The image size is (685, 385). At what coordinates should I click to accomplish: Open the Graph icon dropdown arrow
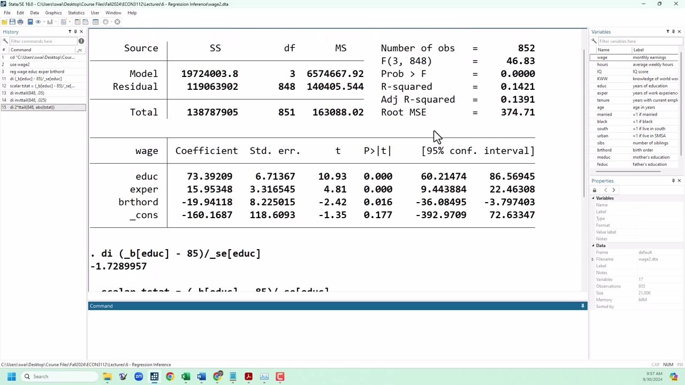click(56, 22)
